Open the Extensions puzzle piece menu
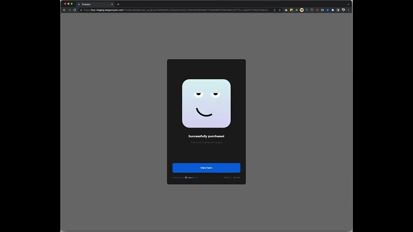The image size is (413, 232). [333, 10]
